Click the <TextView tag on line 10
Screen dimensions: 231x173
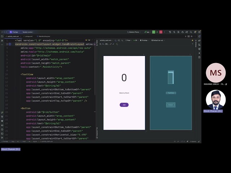coord(27,74)
